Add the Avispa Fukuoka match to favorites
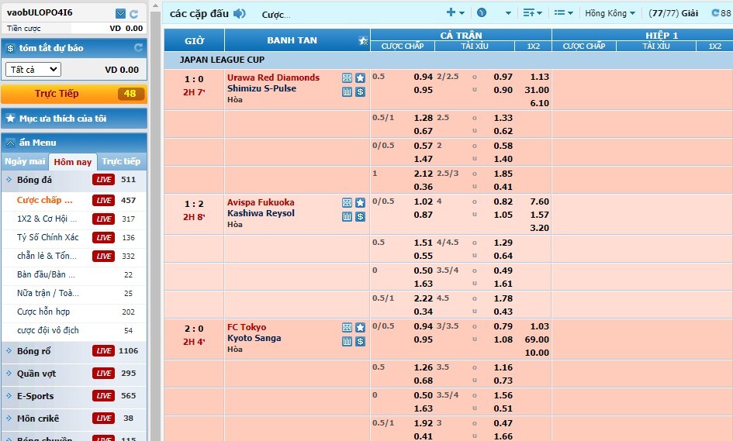 tap(360, 203)
